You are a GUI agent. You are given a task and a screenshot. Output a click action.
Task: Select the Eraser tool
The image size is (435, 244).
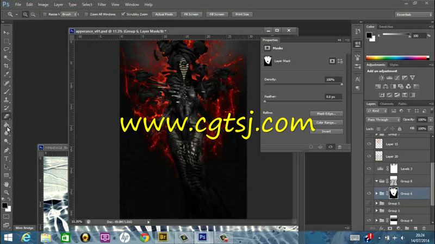(x=6, y=116)
